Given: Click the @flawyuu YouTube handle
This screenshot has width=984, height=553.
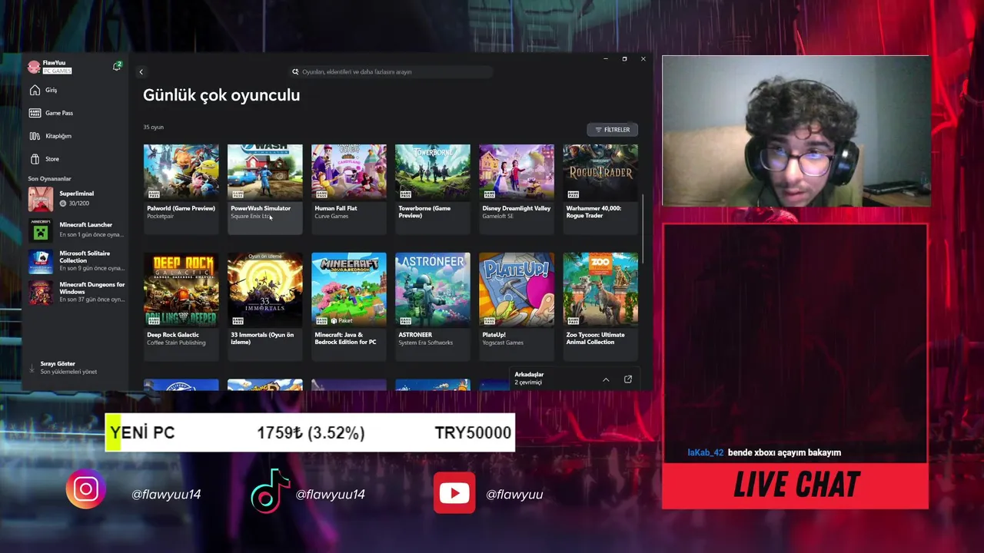Looking at the screenshot, I should 514,495.
